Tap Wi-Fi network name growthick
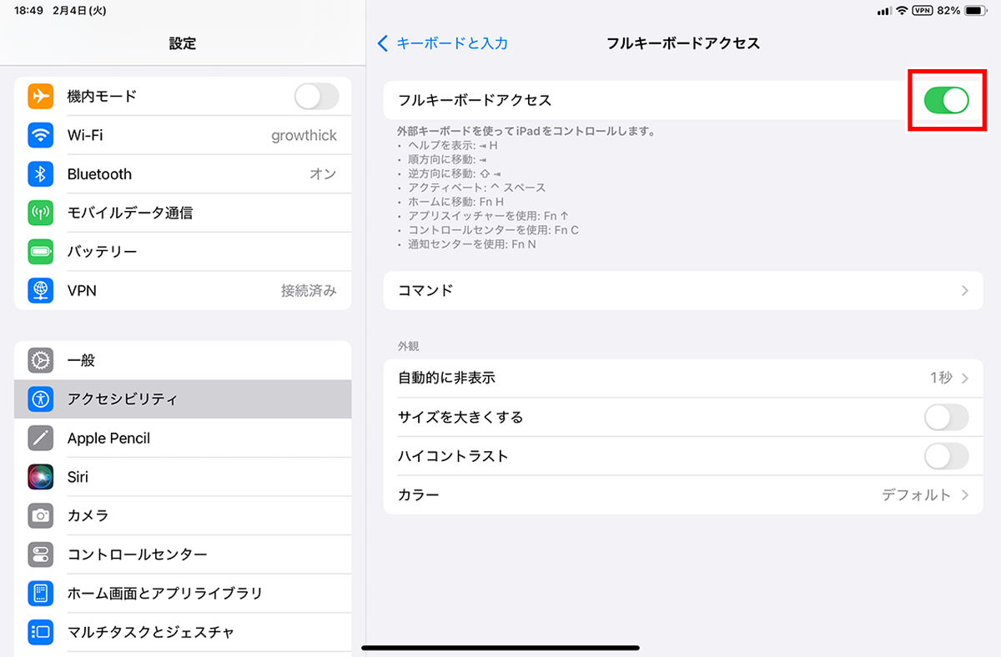Screen dimensions: 1001x657 click(304, 136)
